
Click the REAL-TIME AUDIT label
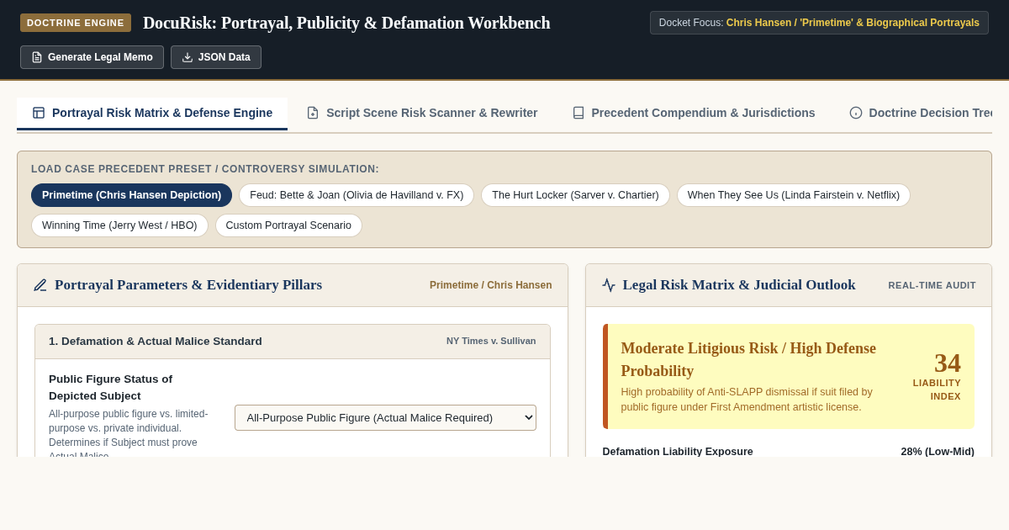coord(932,285)
